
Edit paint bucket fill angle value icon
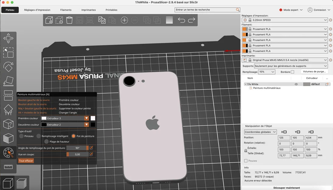(x=91, y=148)
